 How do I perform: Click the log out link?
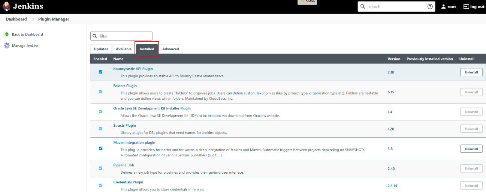(x=474, y=7)
